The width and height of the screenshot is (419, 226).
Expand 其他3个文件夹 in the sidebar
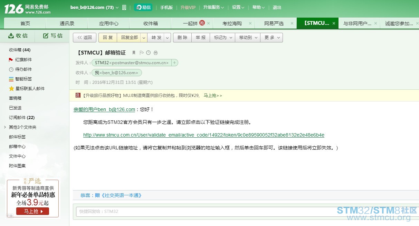5,127
